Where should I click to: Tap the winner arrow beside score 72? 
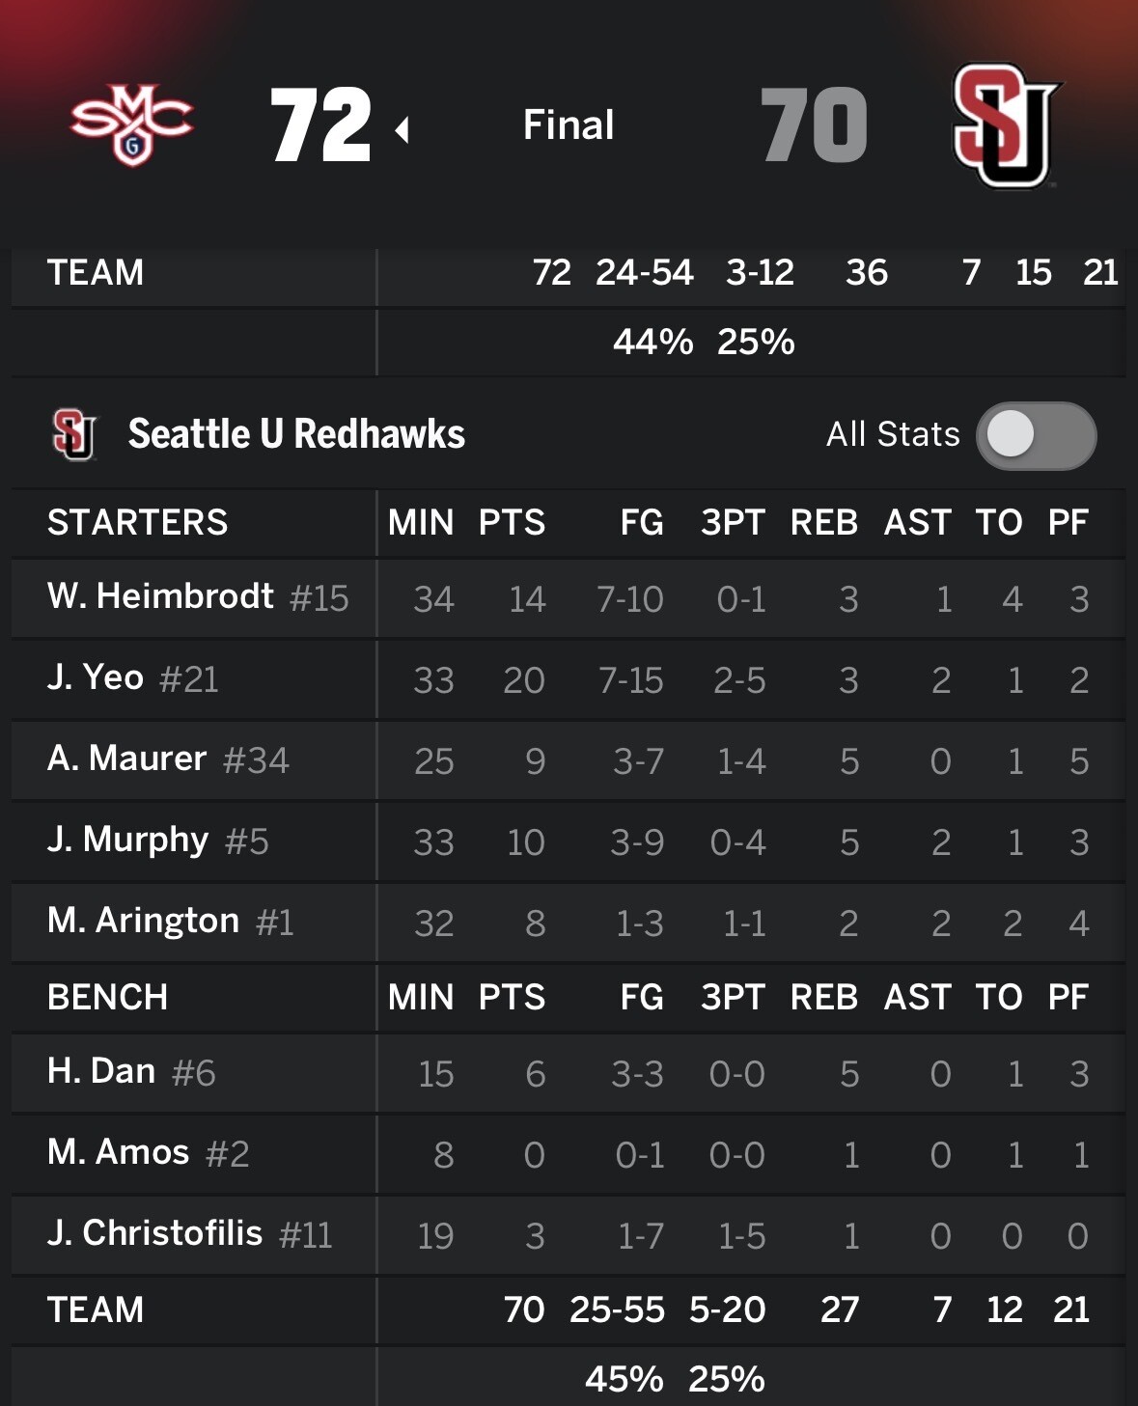pos(402,129)
